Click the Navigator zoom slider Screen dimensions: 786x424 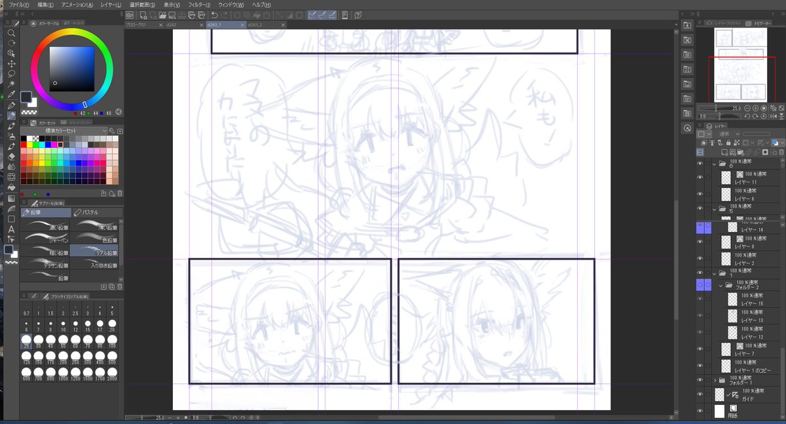tap(719, 107)
